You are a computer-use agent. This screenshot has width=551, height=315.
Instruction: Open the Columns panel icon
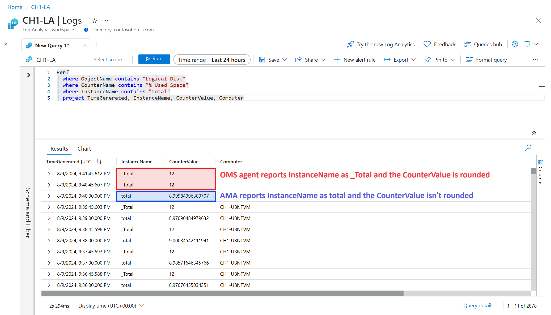[541, 162]
